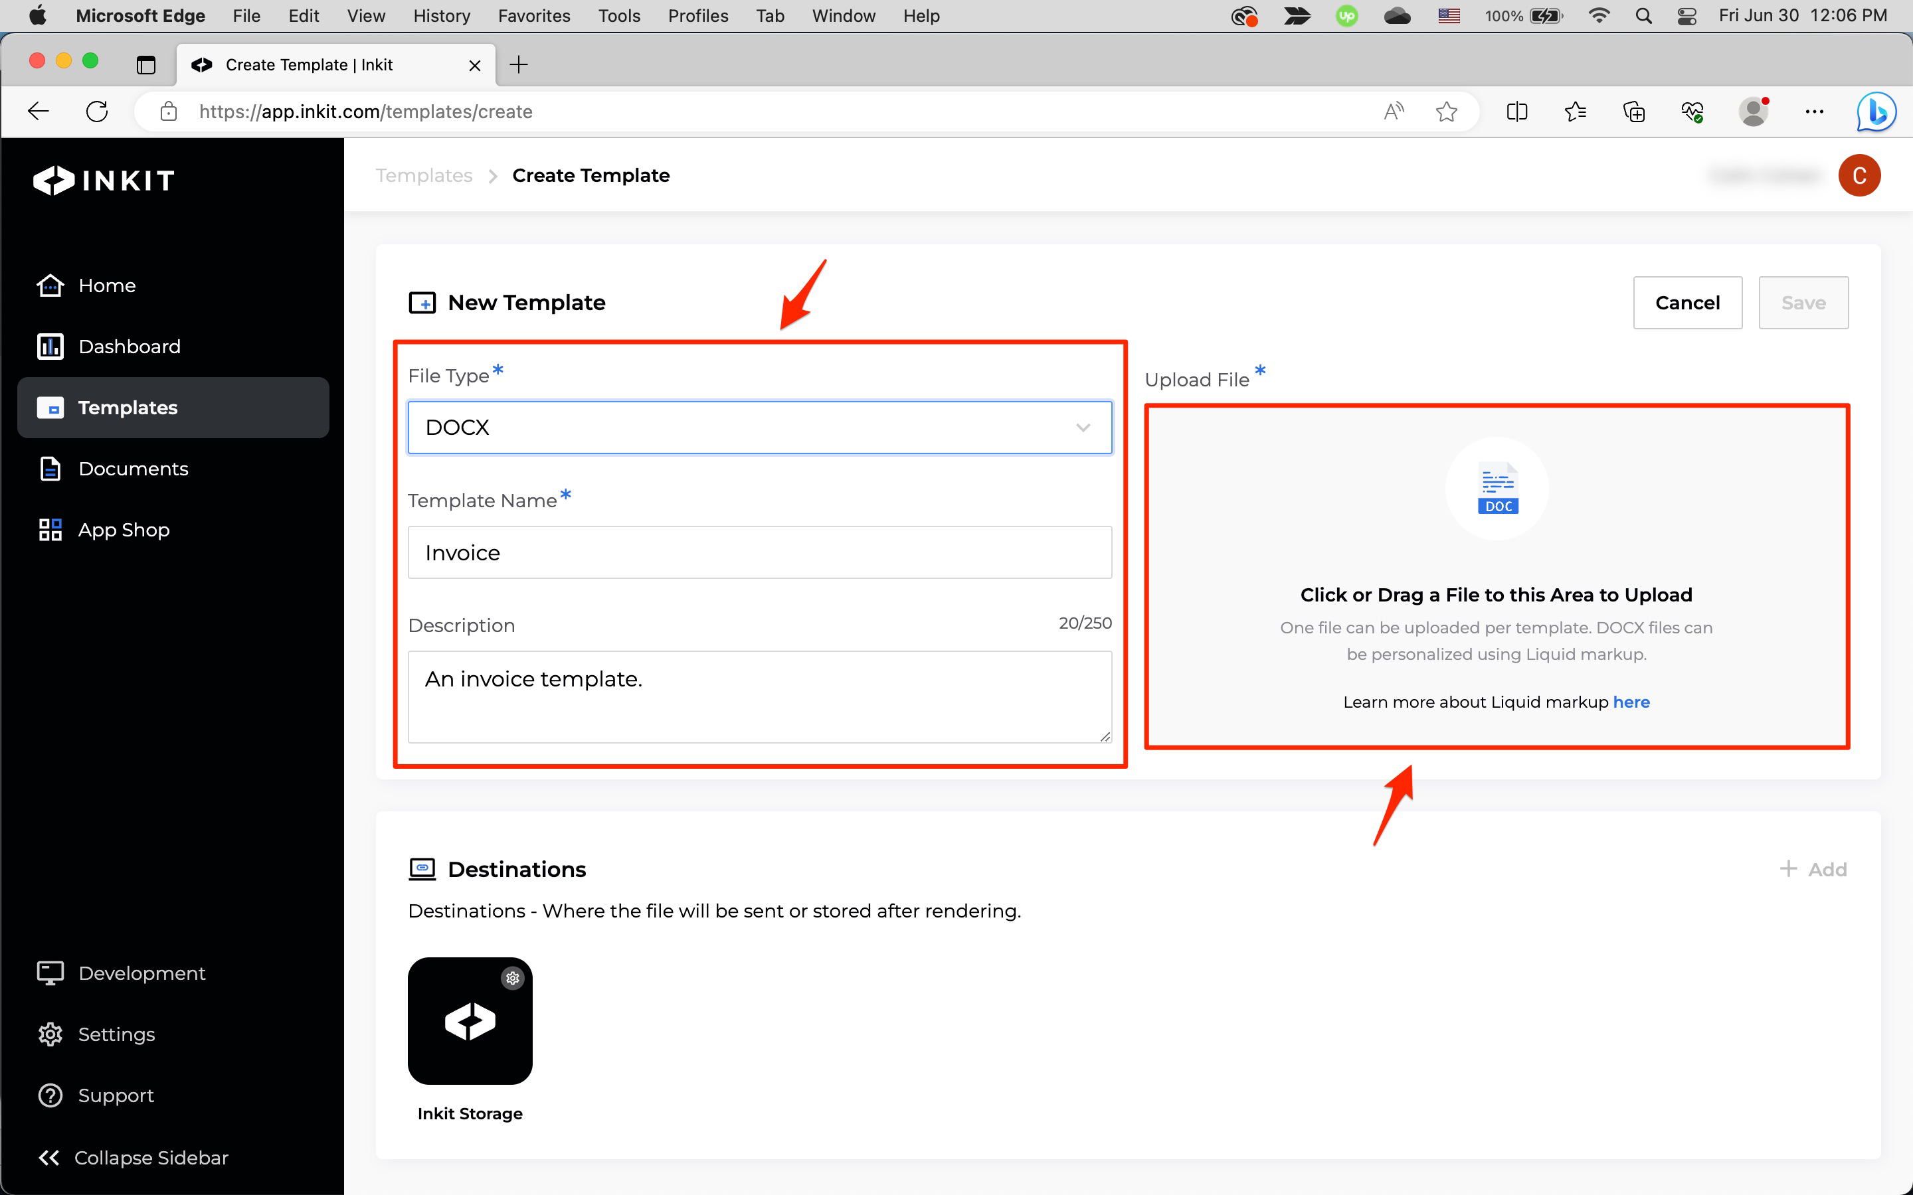
Task: Click the Inkit Storage gear icon
Action: click(513, 978)
